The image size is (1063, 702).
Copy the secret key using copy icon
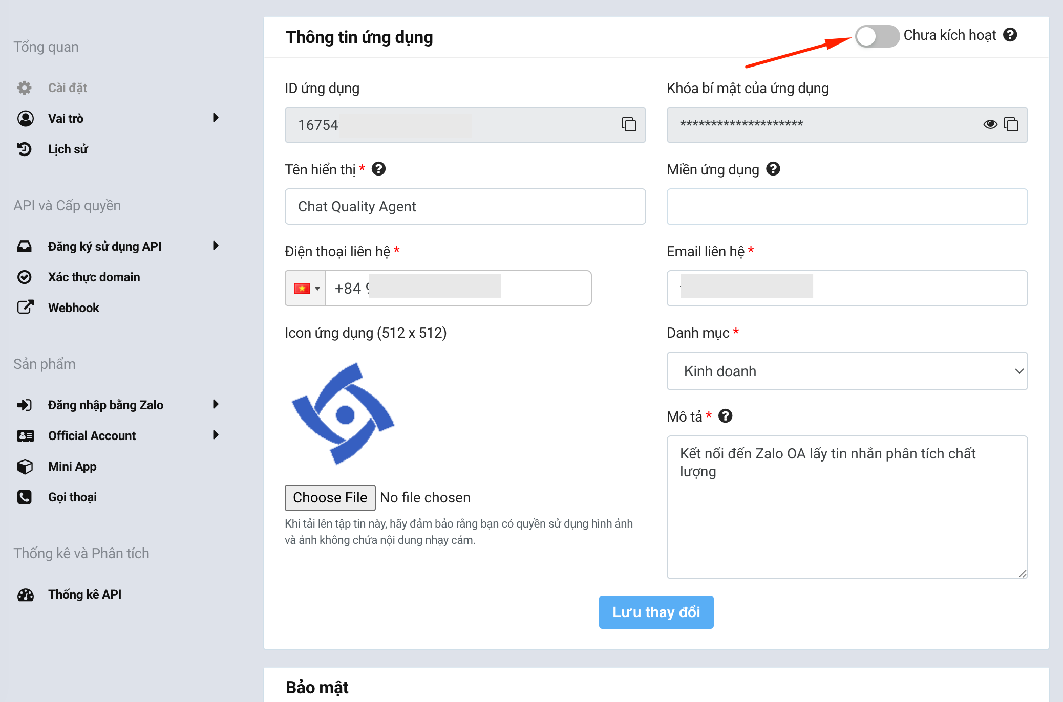1011,125
